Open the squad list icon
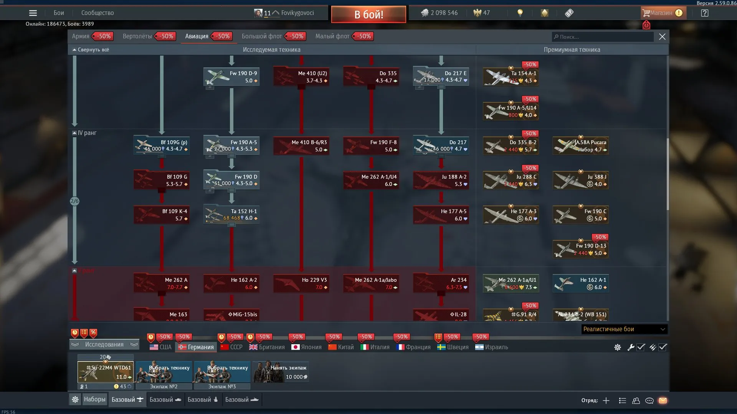The image size is (737, 414). click(x=623, y=401)
